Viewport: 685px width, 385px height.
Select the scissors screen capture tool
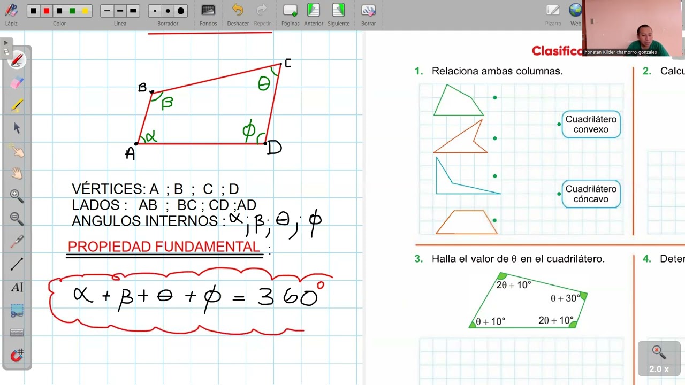pos(17,311)
